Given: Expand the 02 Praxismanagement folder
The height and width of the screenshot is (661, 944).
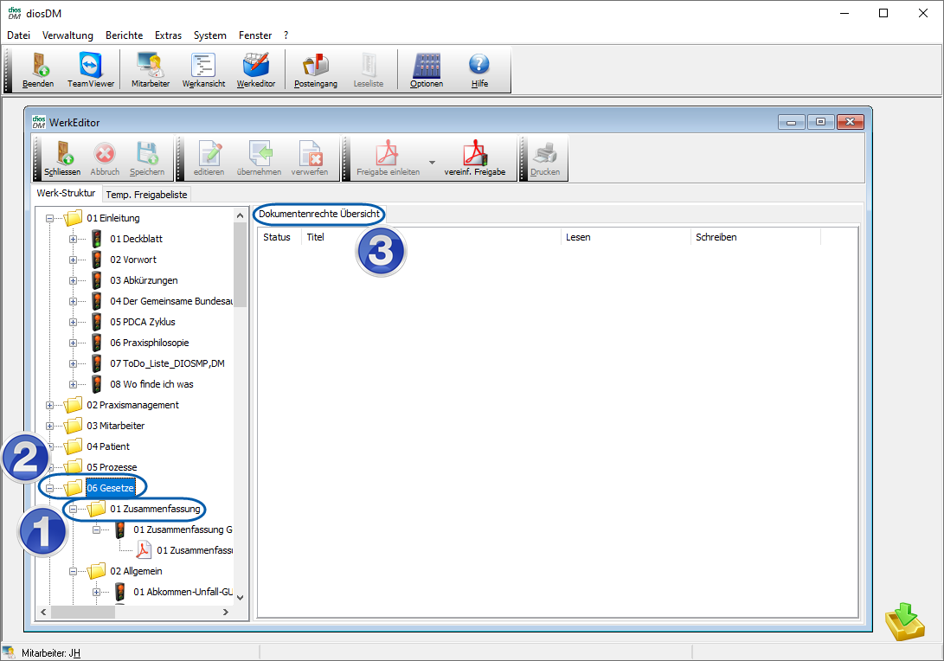Looking at the screenshot, I should (x=50, y=405).
